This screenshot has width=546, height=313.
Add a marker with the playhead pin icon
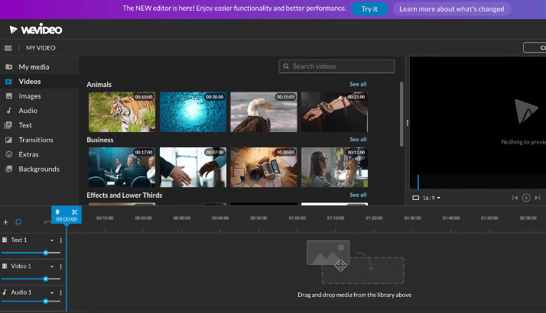(x=58, y=211)
